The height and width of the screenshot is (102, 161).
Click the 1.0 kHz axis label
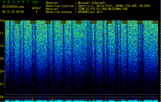click(2, 46)
